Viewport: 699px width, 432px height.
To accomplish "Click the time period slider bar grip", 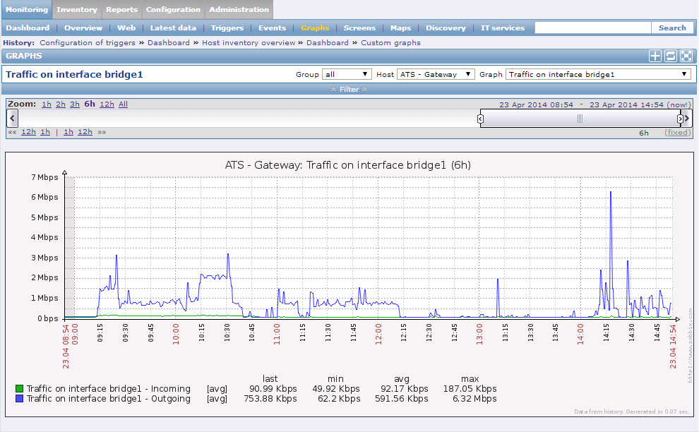I will (580, 119).
